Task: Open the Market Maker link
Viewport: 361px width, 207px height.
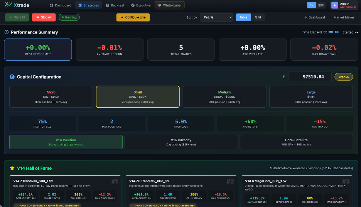Action: point(344,17)
